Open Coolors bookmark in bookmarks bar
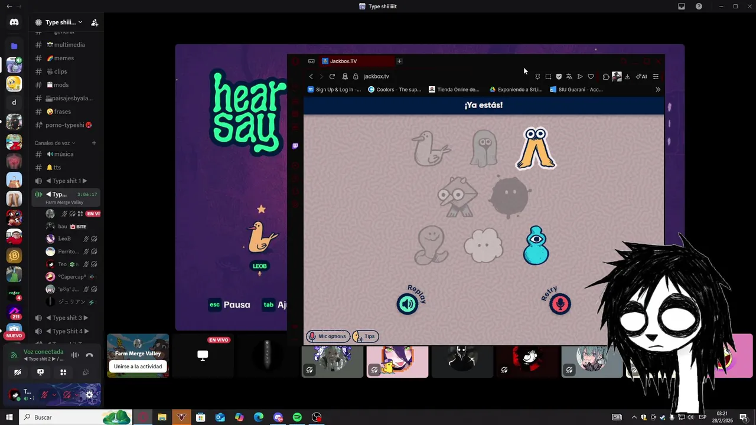The width and height of the screenshot is (756, 425). [x=395, y=90]
